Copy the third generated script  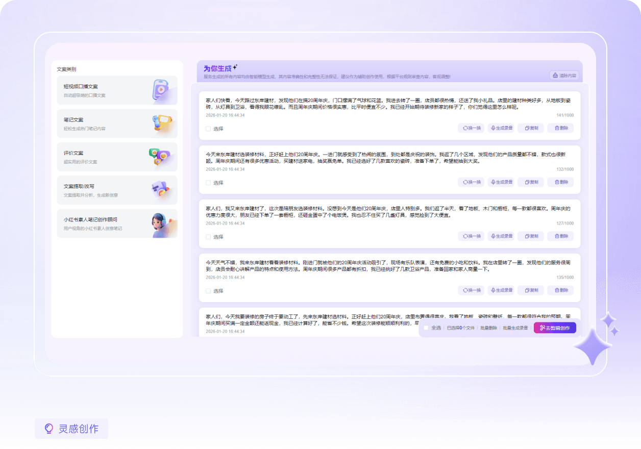point(530,236)
